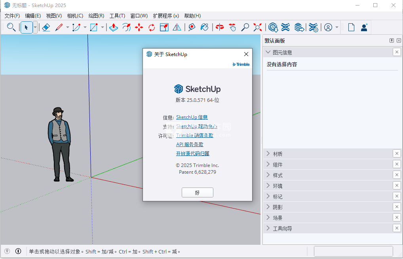
Task: Click the user account circle icon
Action: (x=328, y=27)
